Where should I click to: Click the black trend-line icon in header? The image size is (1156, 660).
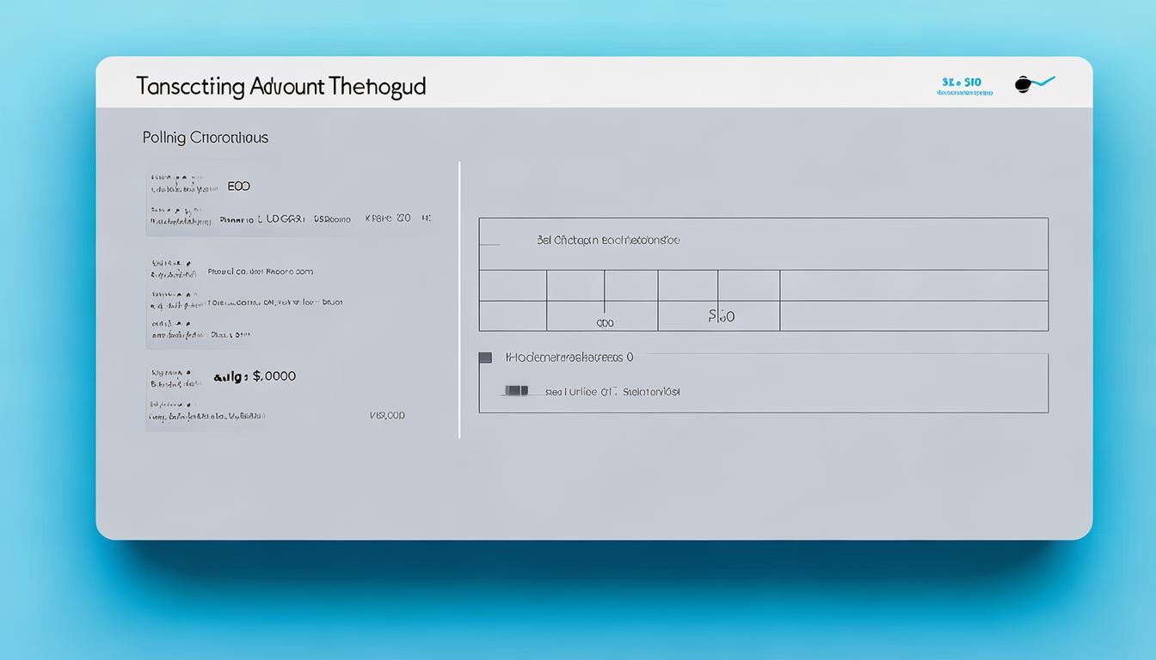coord(1034,83)
